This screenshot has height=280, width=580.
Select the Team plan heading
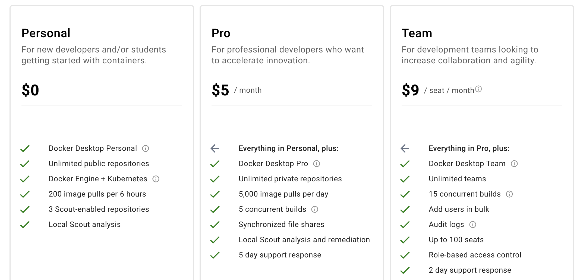pos(417,33)
